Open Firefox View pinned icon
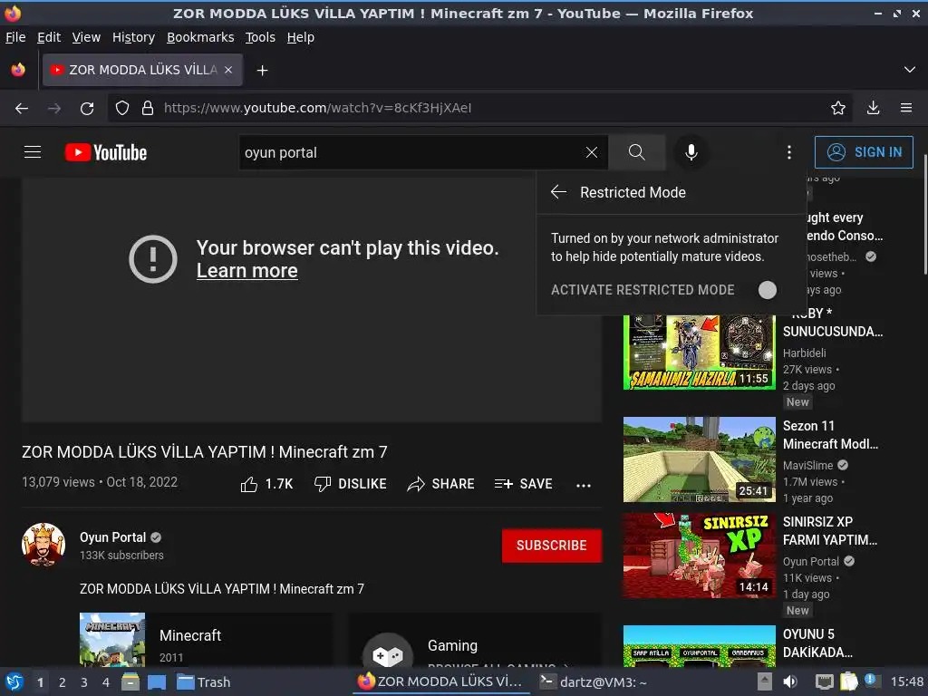The image size is (928, 696). pyautogui.click(x=18, y=70)
